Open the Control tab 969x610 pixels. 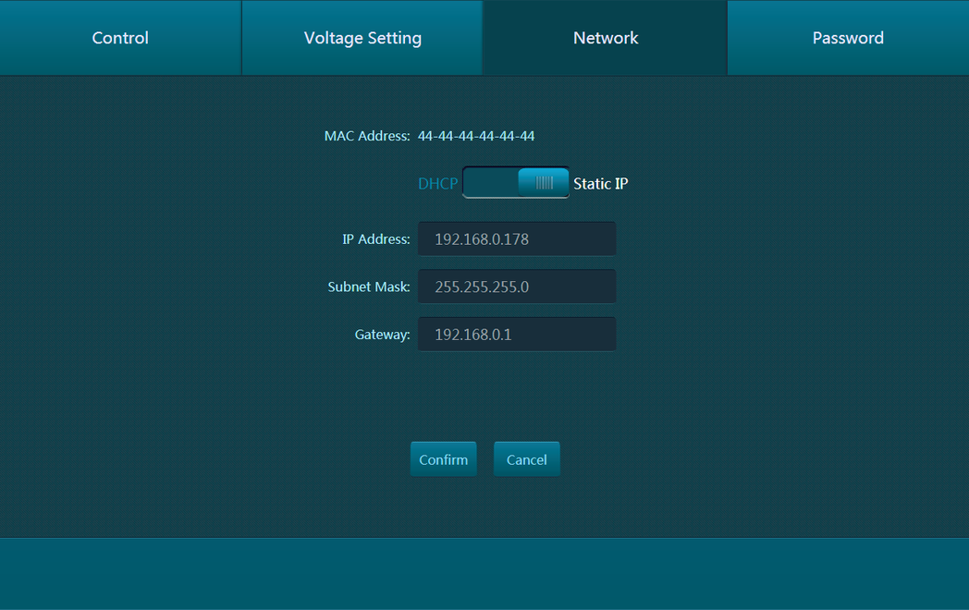click(x=120, y=38)
